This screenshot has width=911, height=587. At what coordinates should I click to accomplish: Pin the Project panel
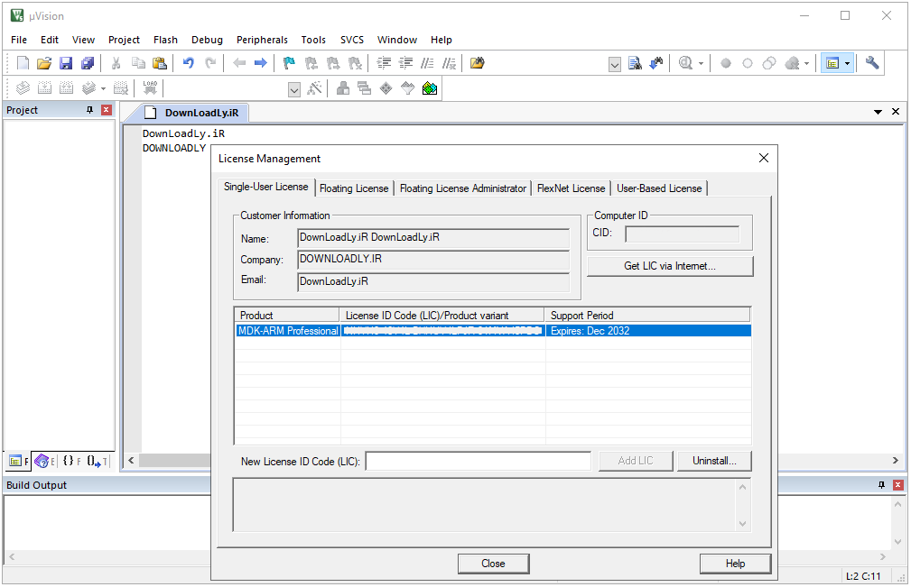tap(89, 110)
